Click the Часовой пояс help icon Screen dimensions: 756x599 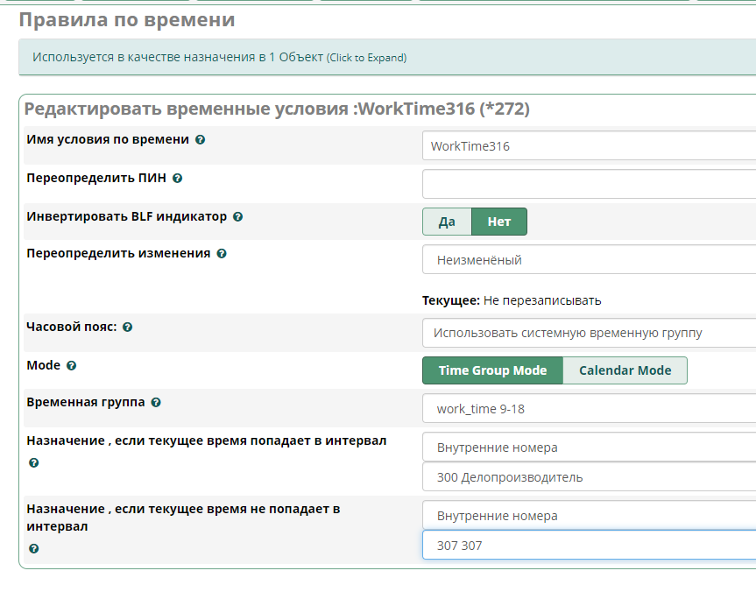(x=128, y=328)
